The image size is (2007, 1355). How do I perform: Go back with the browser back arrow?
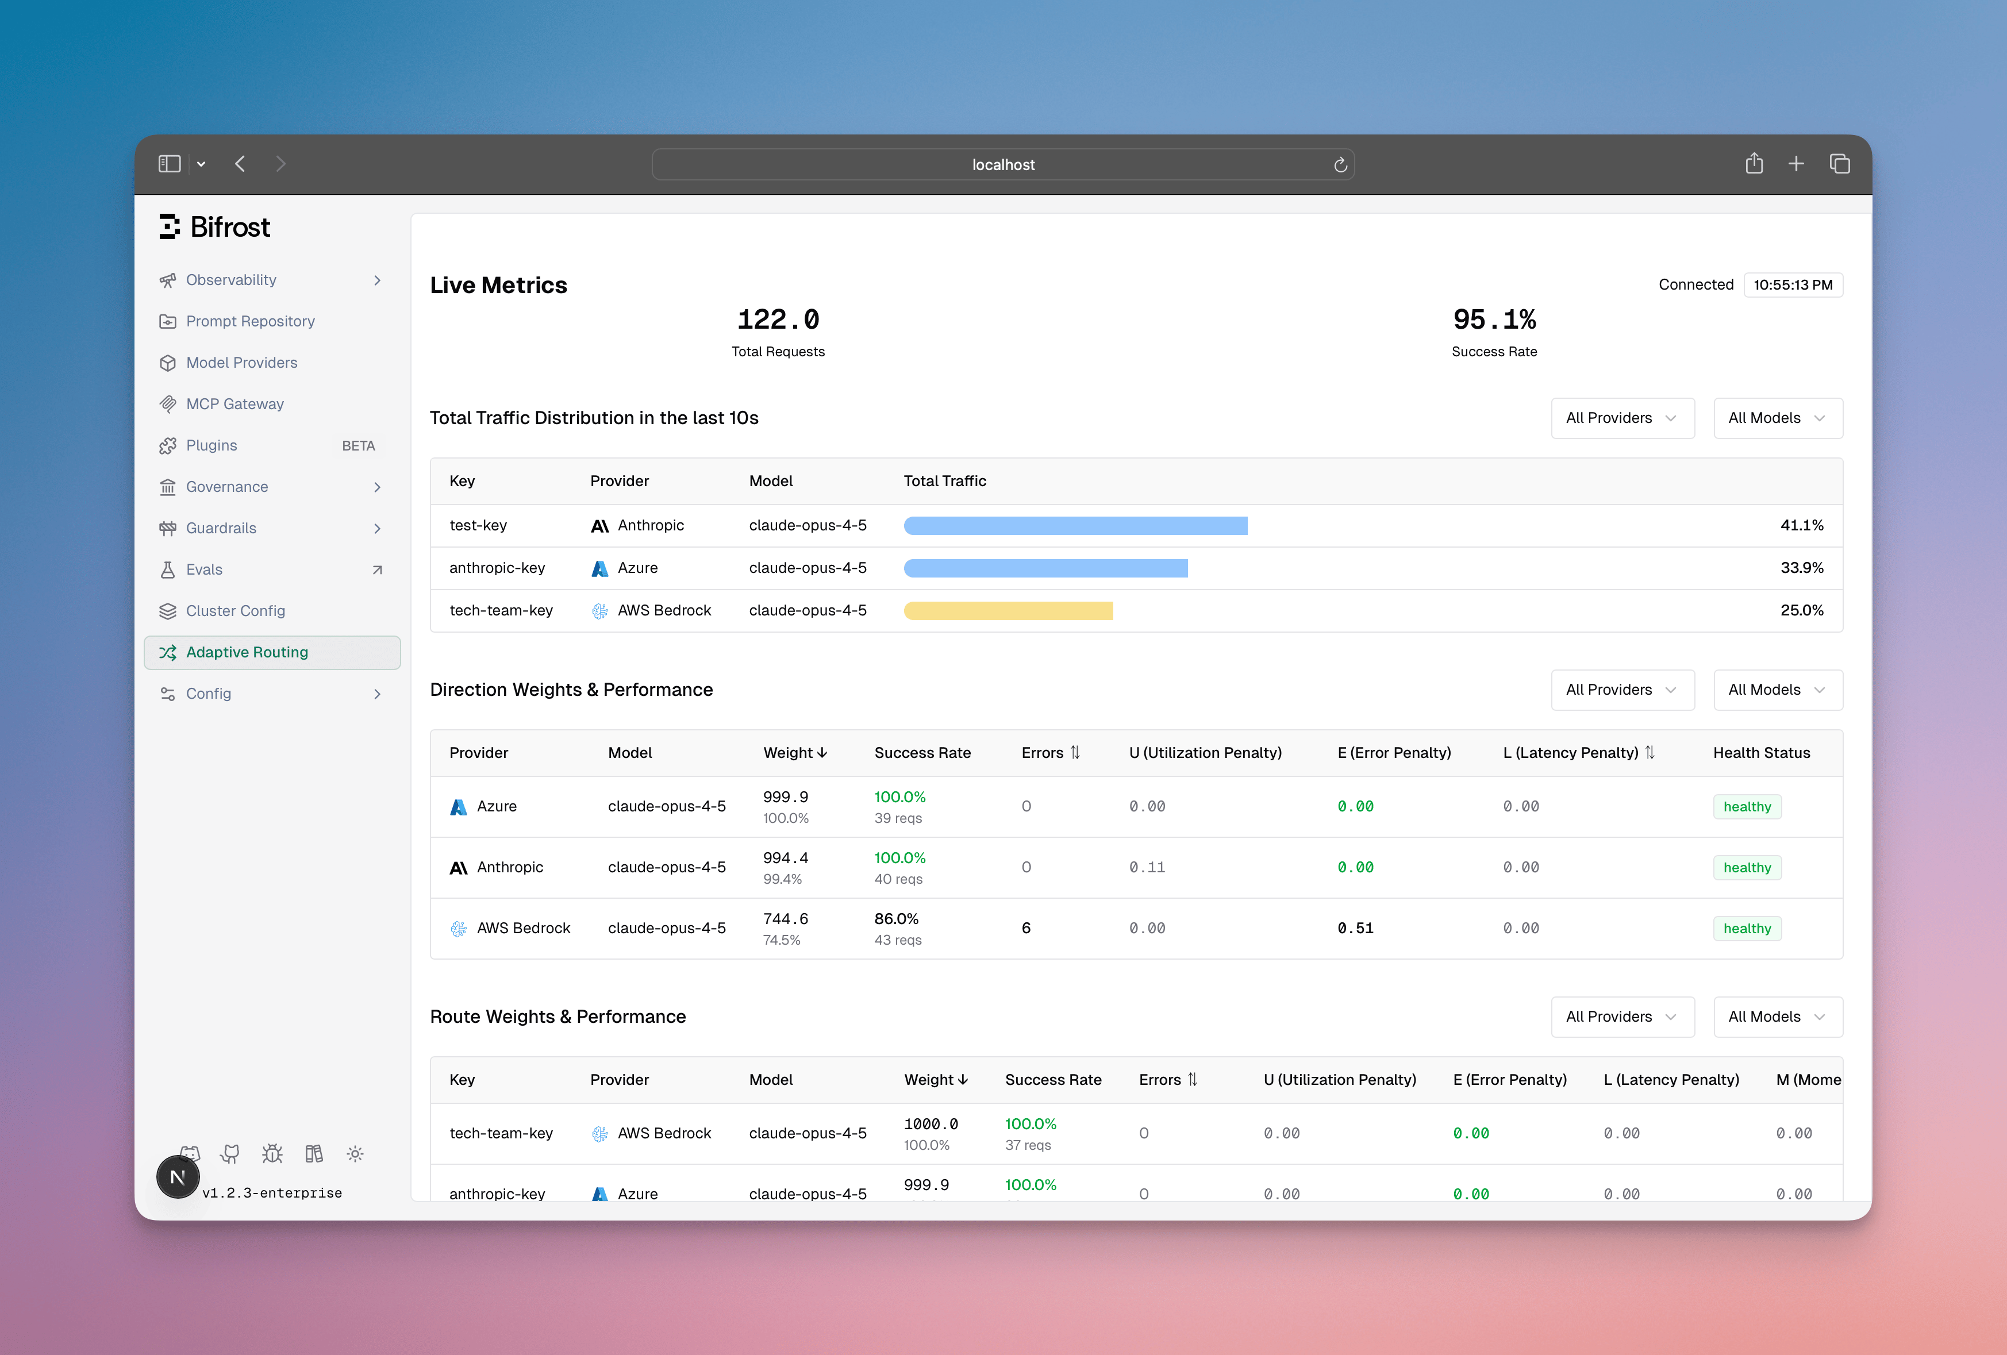pyautogui.click(x=240, y=164)
